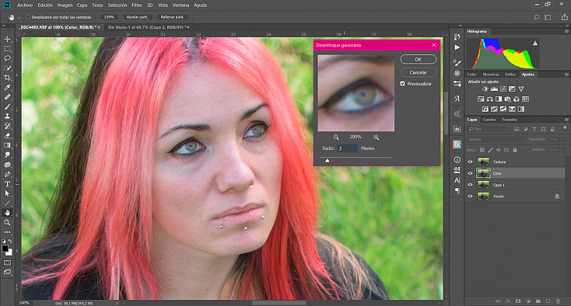
Task: Switch to the Canales tab
Action: click(489, 120)
